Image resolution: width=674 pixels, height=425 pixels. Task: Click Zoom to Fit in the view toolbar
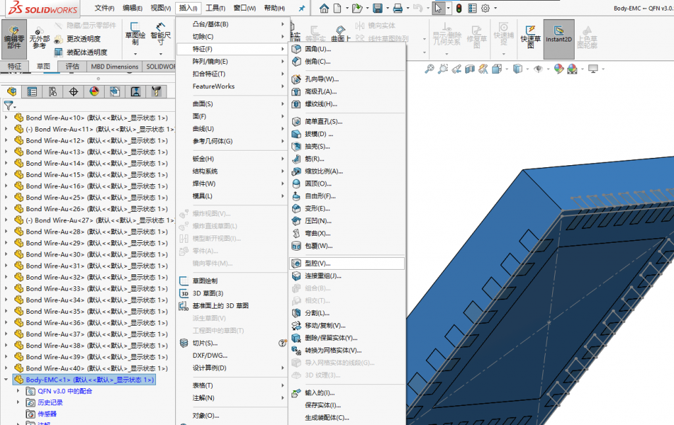pos(429,69)
